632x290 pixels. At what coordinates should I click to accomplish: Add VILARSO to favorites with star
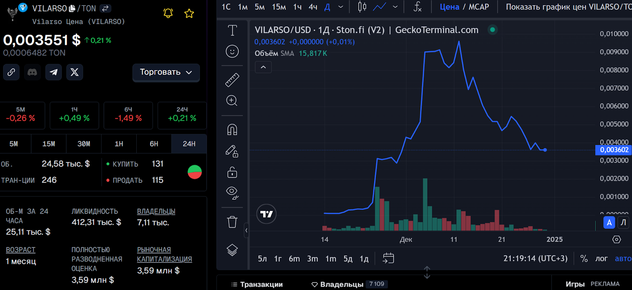[189, 13]
